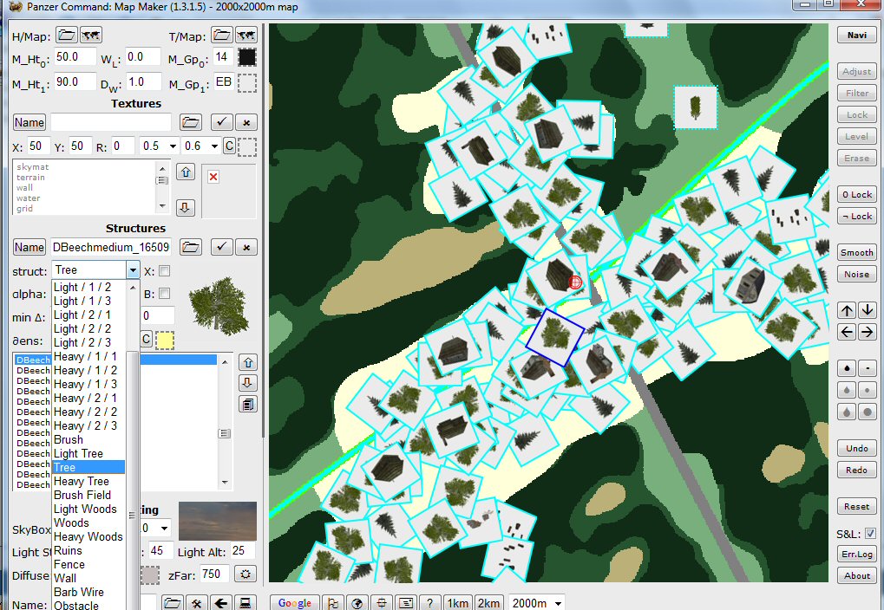884x610 pixels.
Task: Click the tools hammer-wrench icon
Action: coord(196,603)
